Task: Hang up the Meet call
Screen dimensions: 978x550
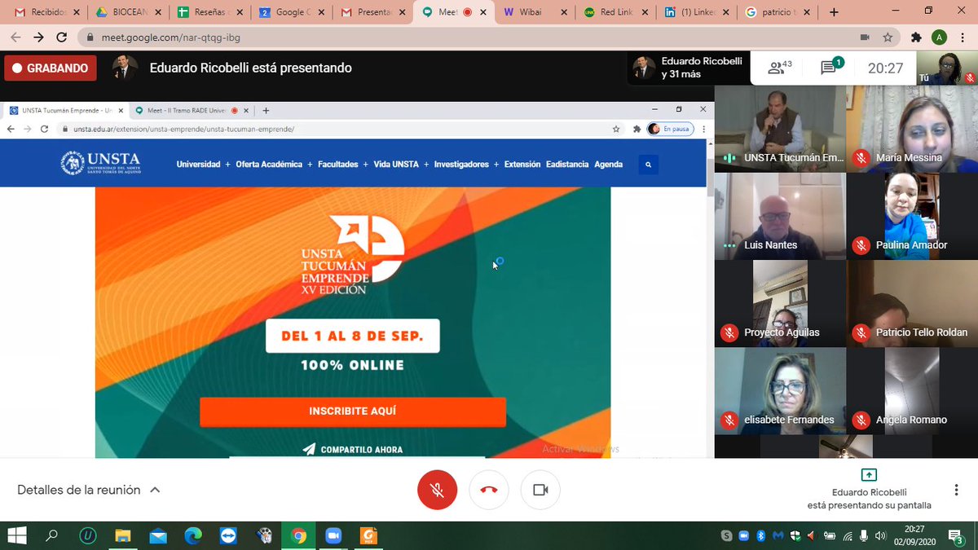Action: point(489,490)
